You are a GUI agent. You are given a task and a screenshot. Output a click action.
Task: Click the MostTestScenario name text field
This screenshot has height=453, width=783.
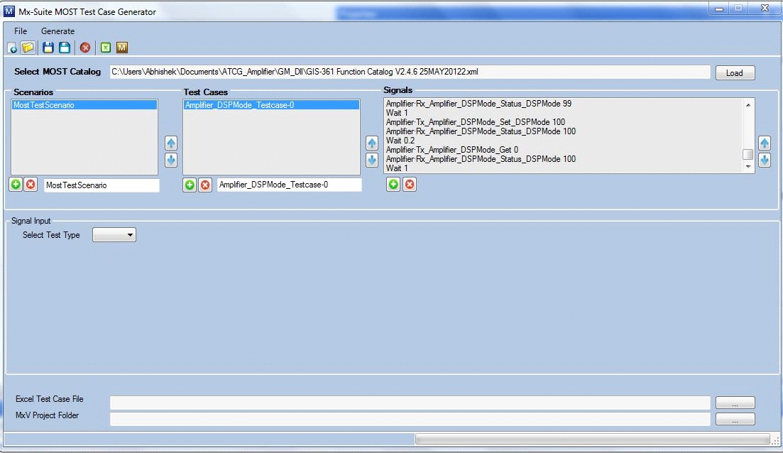coord(102,185)
